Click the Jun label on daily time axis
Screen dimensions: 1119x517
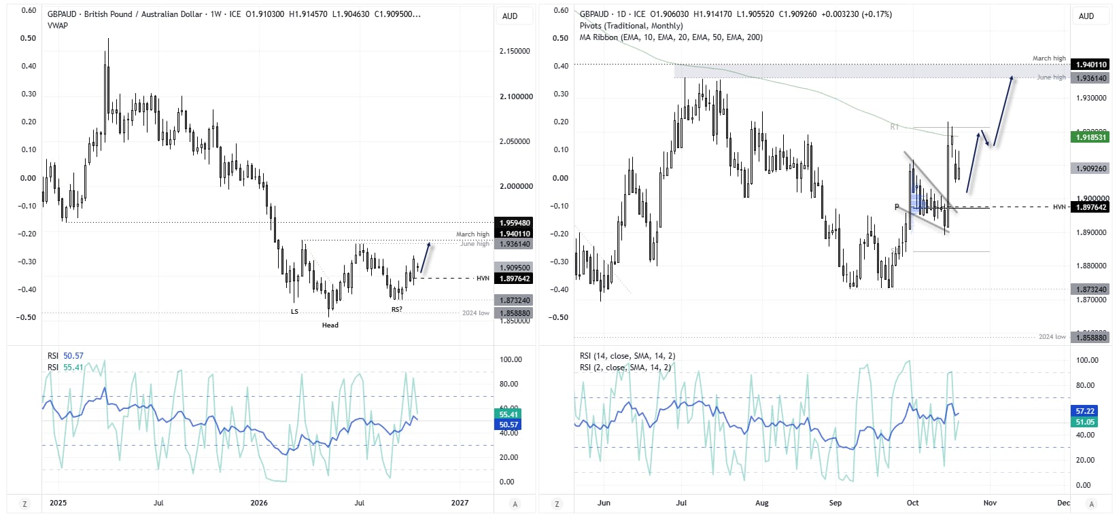pos(604,503)
